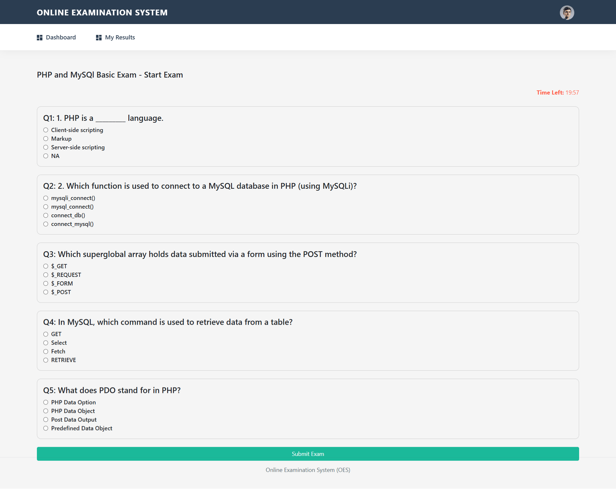Click the Dashboard grid icon
Viewport: 616px width, 489px height.
39,37
